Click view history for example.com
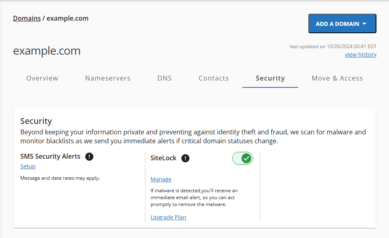This screenshot has width=389, height=238. coord(360,54)
